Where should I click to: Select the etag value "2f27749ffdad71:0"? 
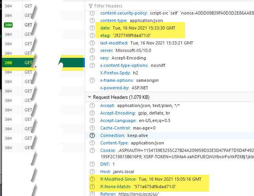point(132,35)
